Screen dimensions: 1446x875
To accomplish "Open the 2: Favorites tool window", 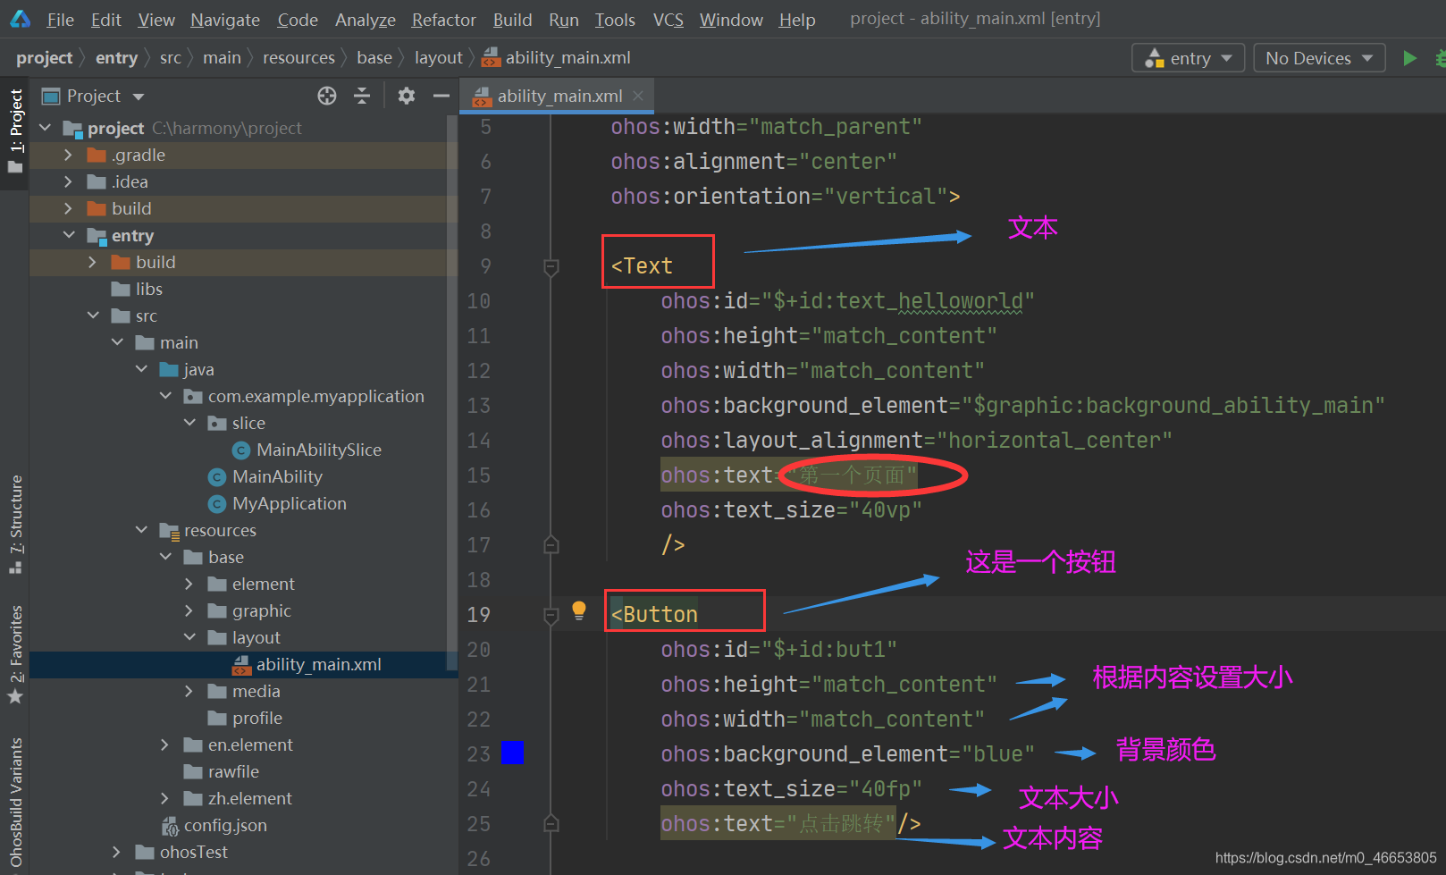I will (x=15, y=654).
